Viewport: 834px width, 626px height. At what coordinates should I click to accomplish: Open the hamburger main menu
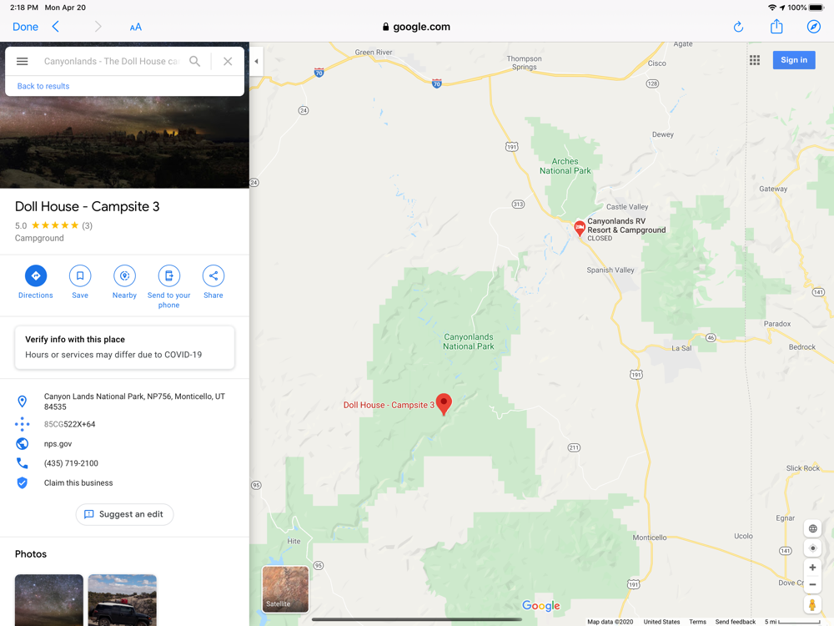point(22,61)
